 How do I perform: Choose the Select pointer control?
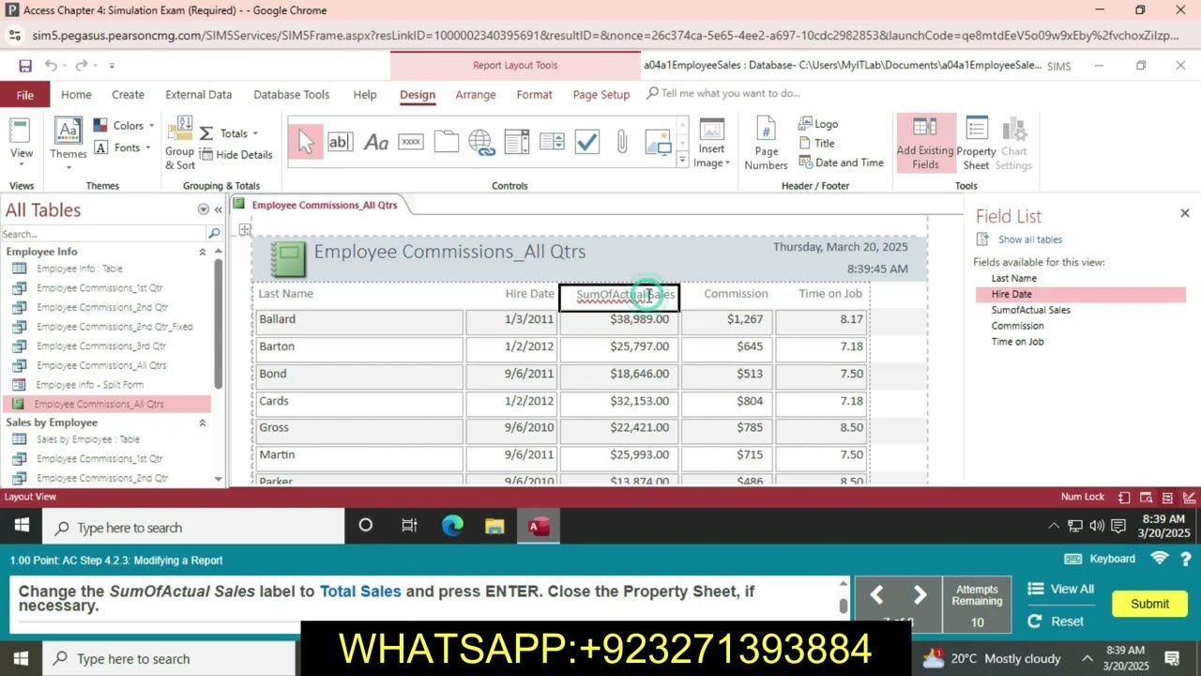tap(305, 142)
